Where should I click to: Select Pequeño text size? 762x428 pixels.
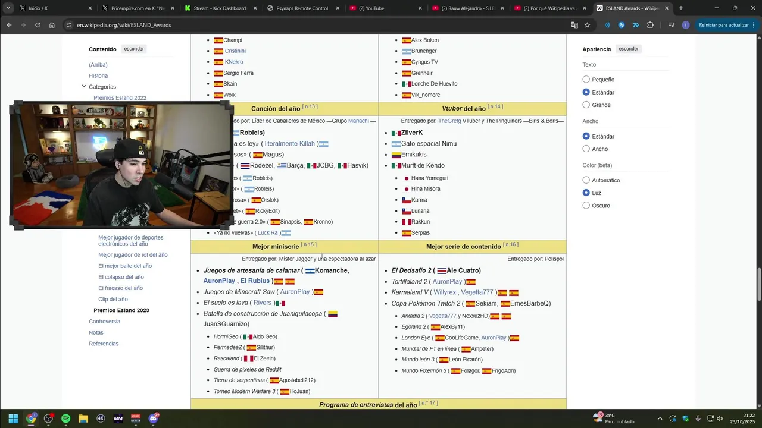586,79
